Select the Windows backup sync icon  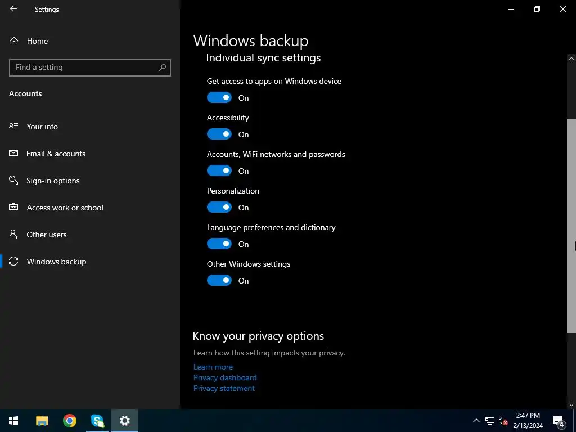pyautogui.click(x=13, y=261)
